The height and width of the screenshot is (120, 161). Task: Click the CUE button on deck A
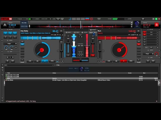[30, 61]
